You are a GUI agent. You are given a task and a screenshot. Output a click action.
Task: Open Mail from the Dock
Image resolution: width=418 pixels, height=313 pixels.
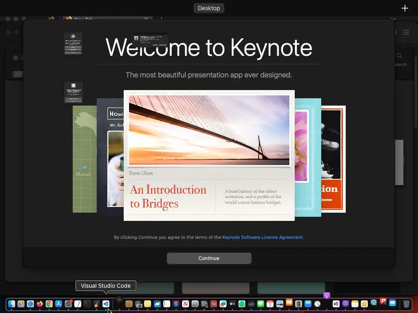pos(392,303)
